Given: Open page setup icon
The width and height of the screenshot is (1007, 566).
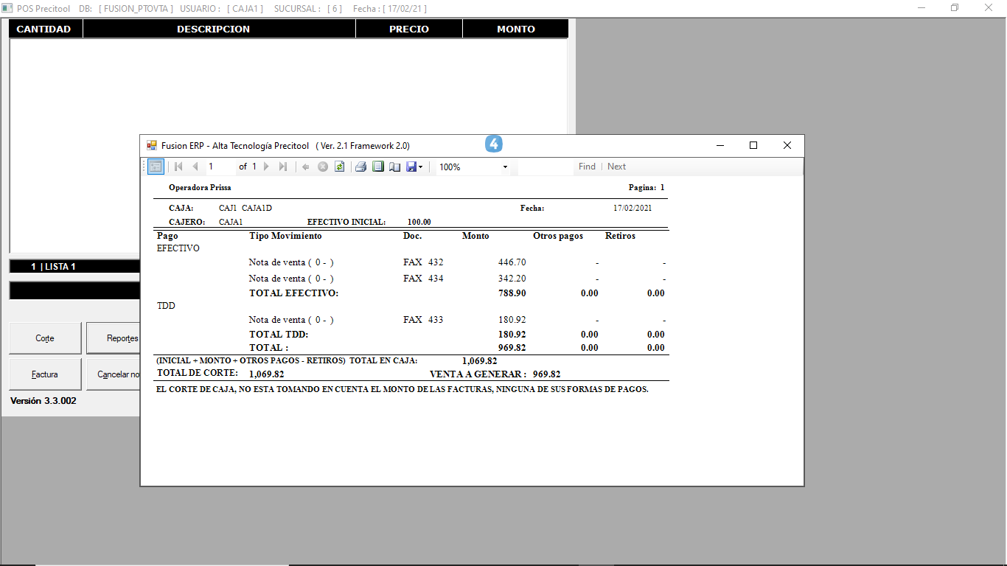Looking at the screenshot, I should pos(395,167).
